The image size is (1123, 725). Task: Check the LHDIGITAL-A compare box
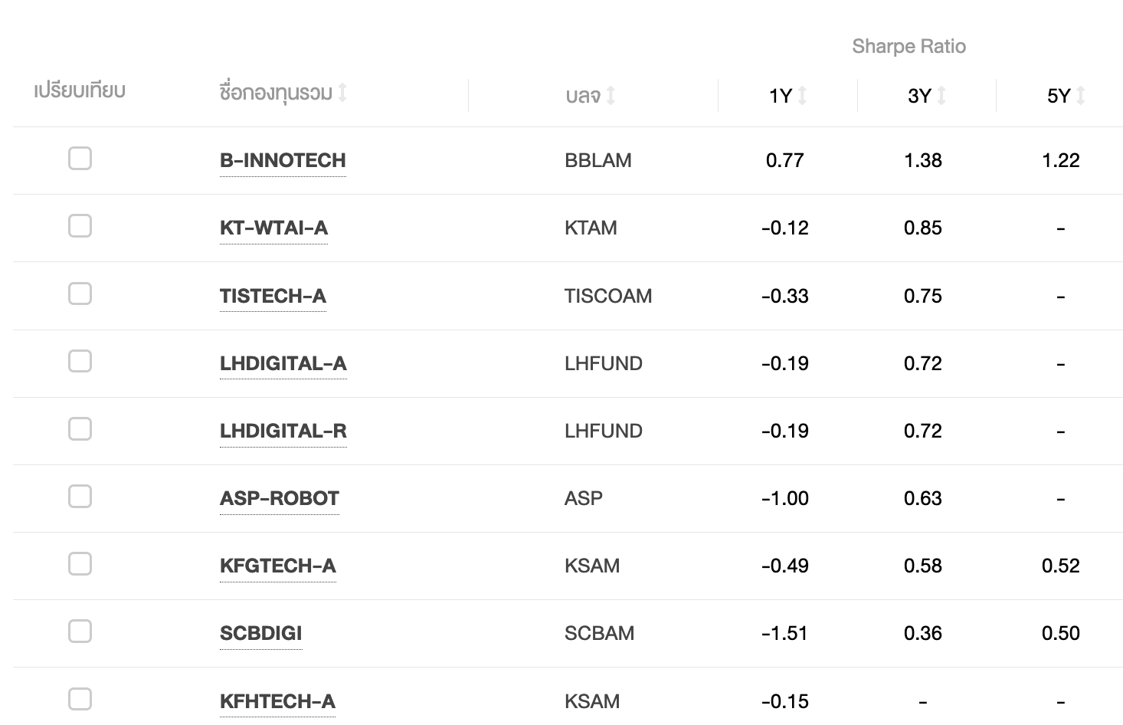point(80,361)
